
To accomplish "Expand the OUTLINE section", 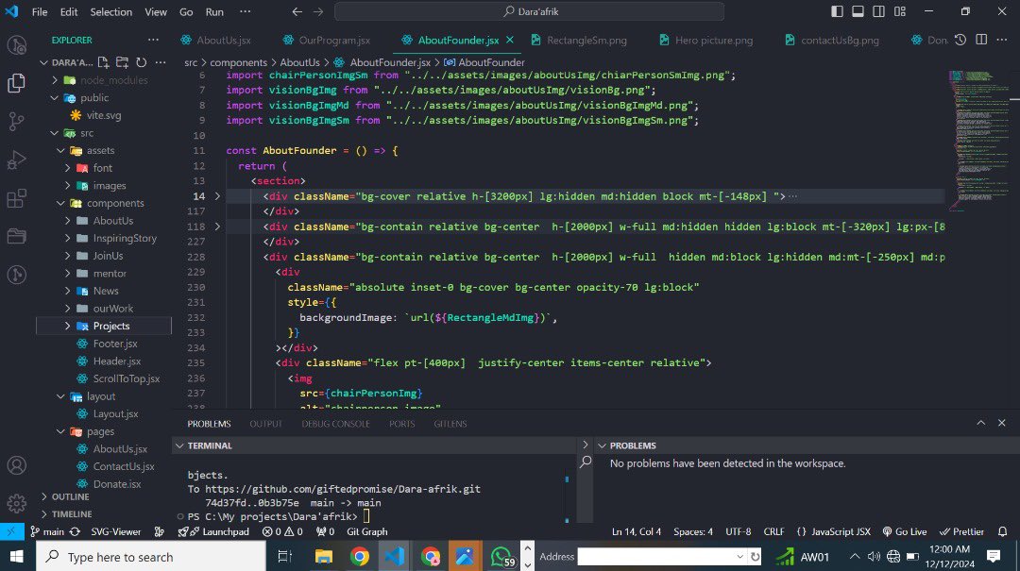I will coord(65,496).
